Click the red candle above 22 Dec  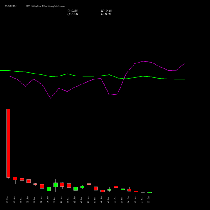click(x=116, y=187)
